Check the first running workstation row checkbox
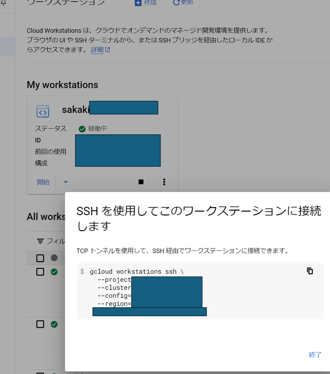Screen dimensions: 330x374 click(40, 272)
